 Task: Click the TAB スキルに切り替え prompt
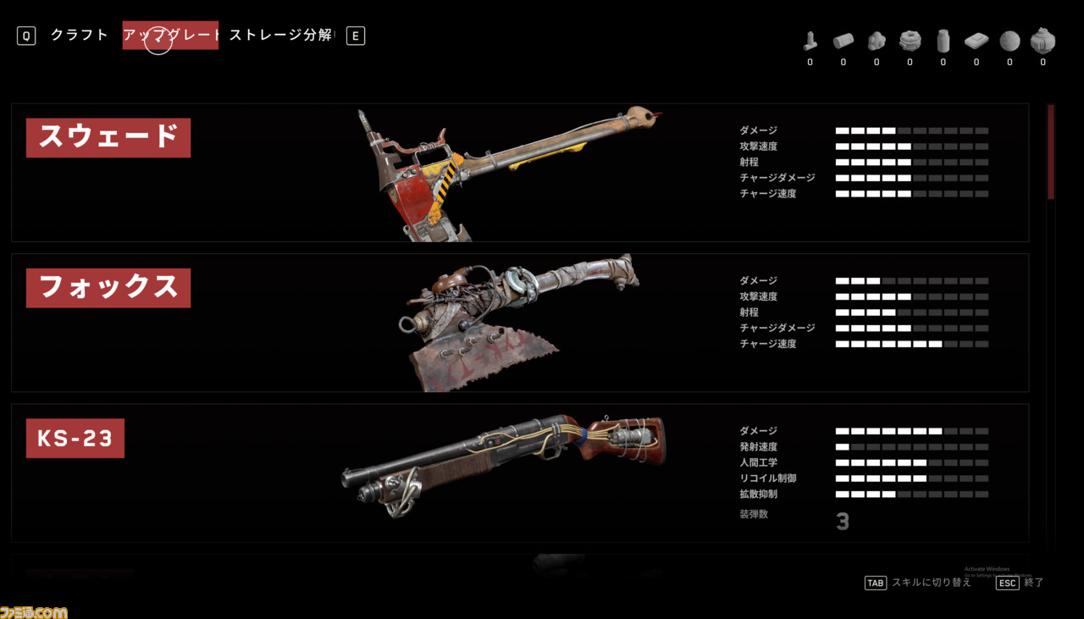tap(917, 583)
